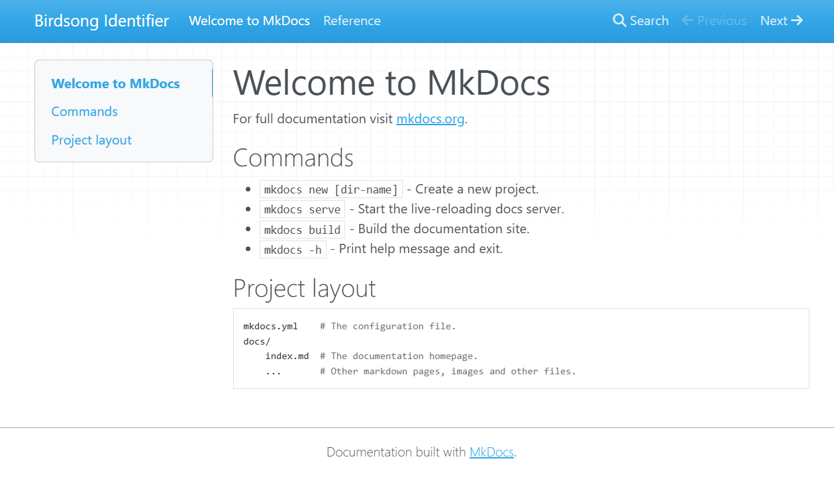Viewport: 834px width, 479px height.
Task: Click the 'mkdocs -h' code snippet
Action: click(293, 249)
